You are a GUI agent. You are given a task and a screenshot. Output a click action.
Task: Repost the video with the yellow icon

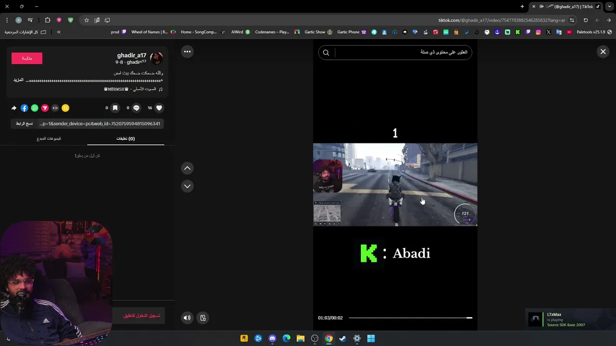click(x=65, y=108)
